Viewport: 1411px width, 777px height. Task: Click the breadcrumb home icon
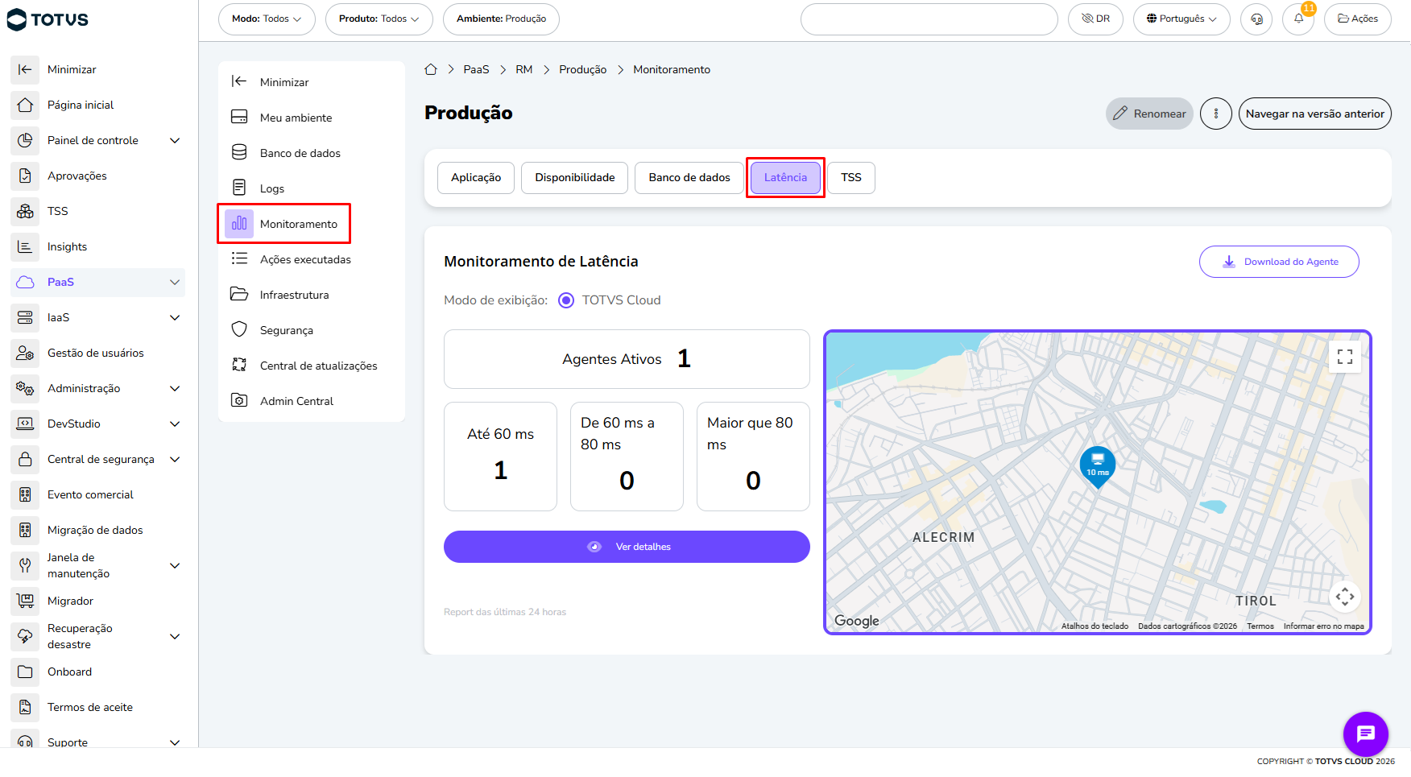(x=431, y=69)
